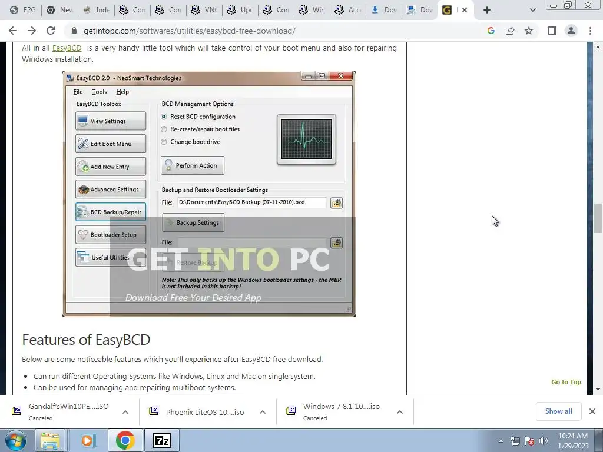The image size is (603, 452).
Task: Click the Go to Top link
Action: pos(566,381)
